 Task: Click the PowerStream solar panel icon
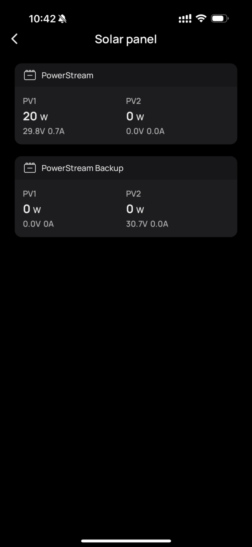30,75
